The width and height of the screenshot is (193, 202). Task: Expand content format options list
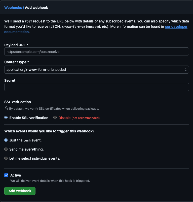pyautogui.click(x=96, y=70)
